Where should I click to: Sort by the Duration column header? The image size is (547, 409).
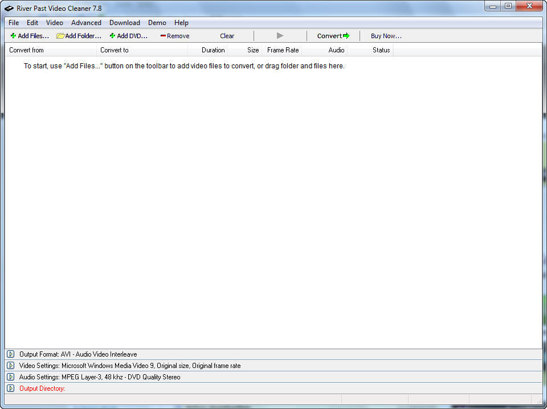(208, 50)
